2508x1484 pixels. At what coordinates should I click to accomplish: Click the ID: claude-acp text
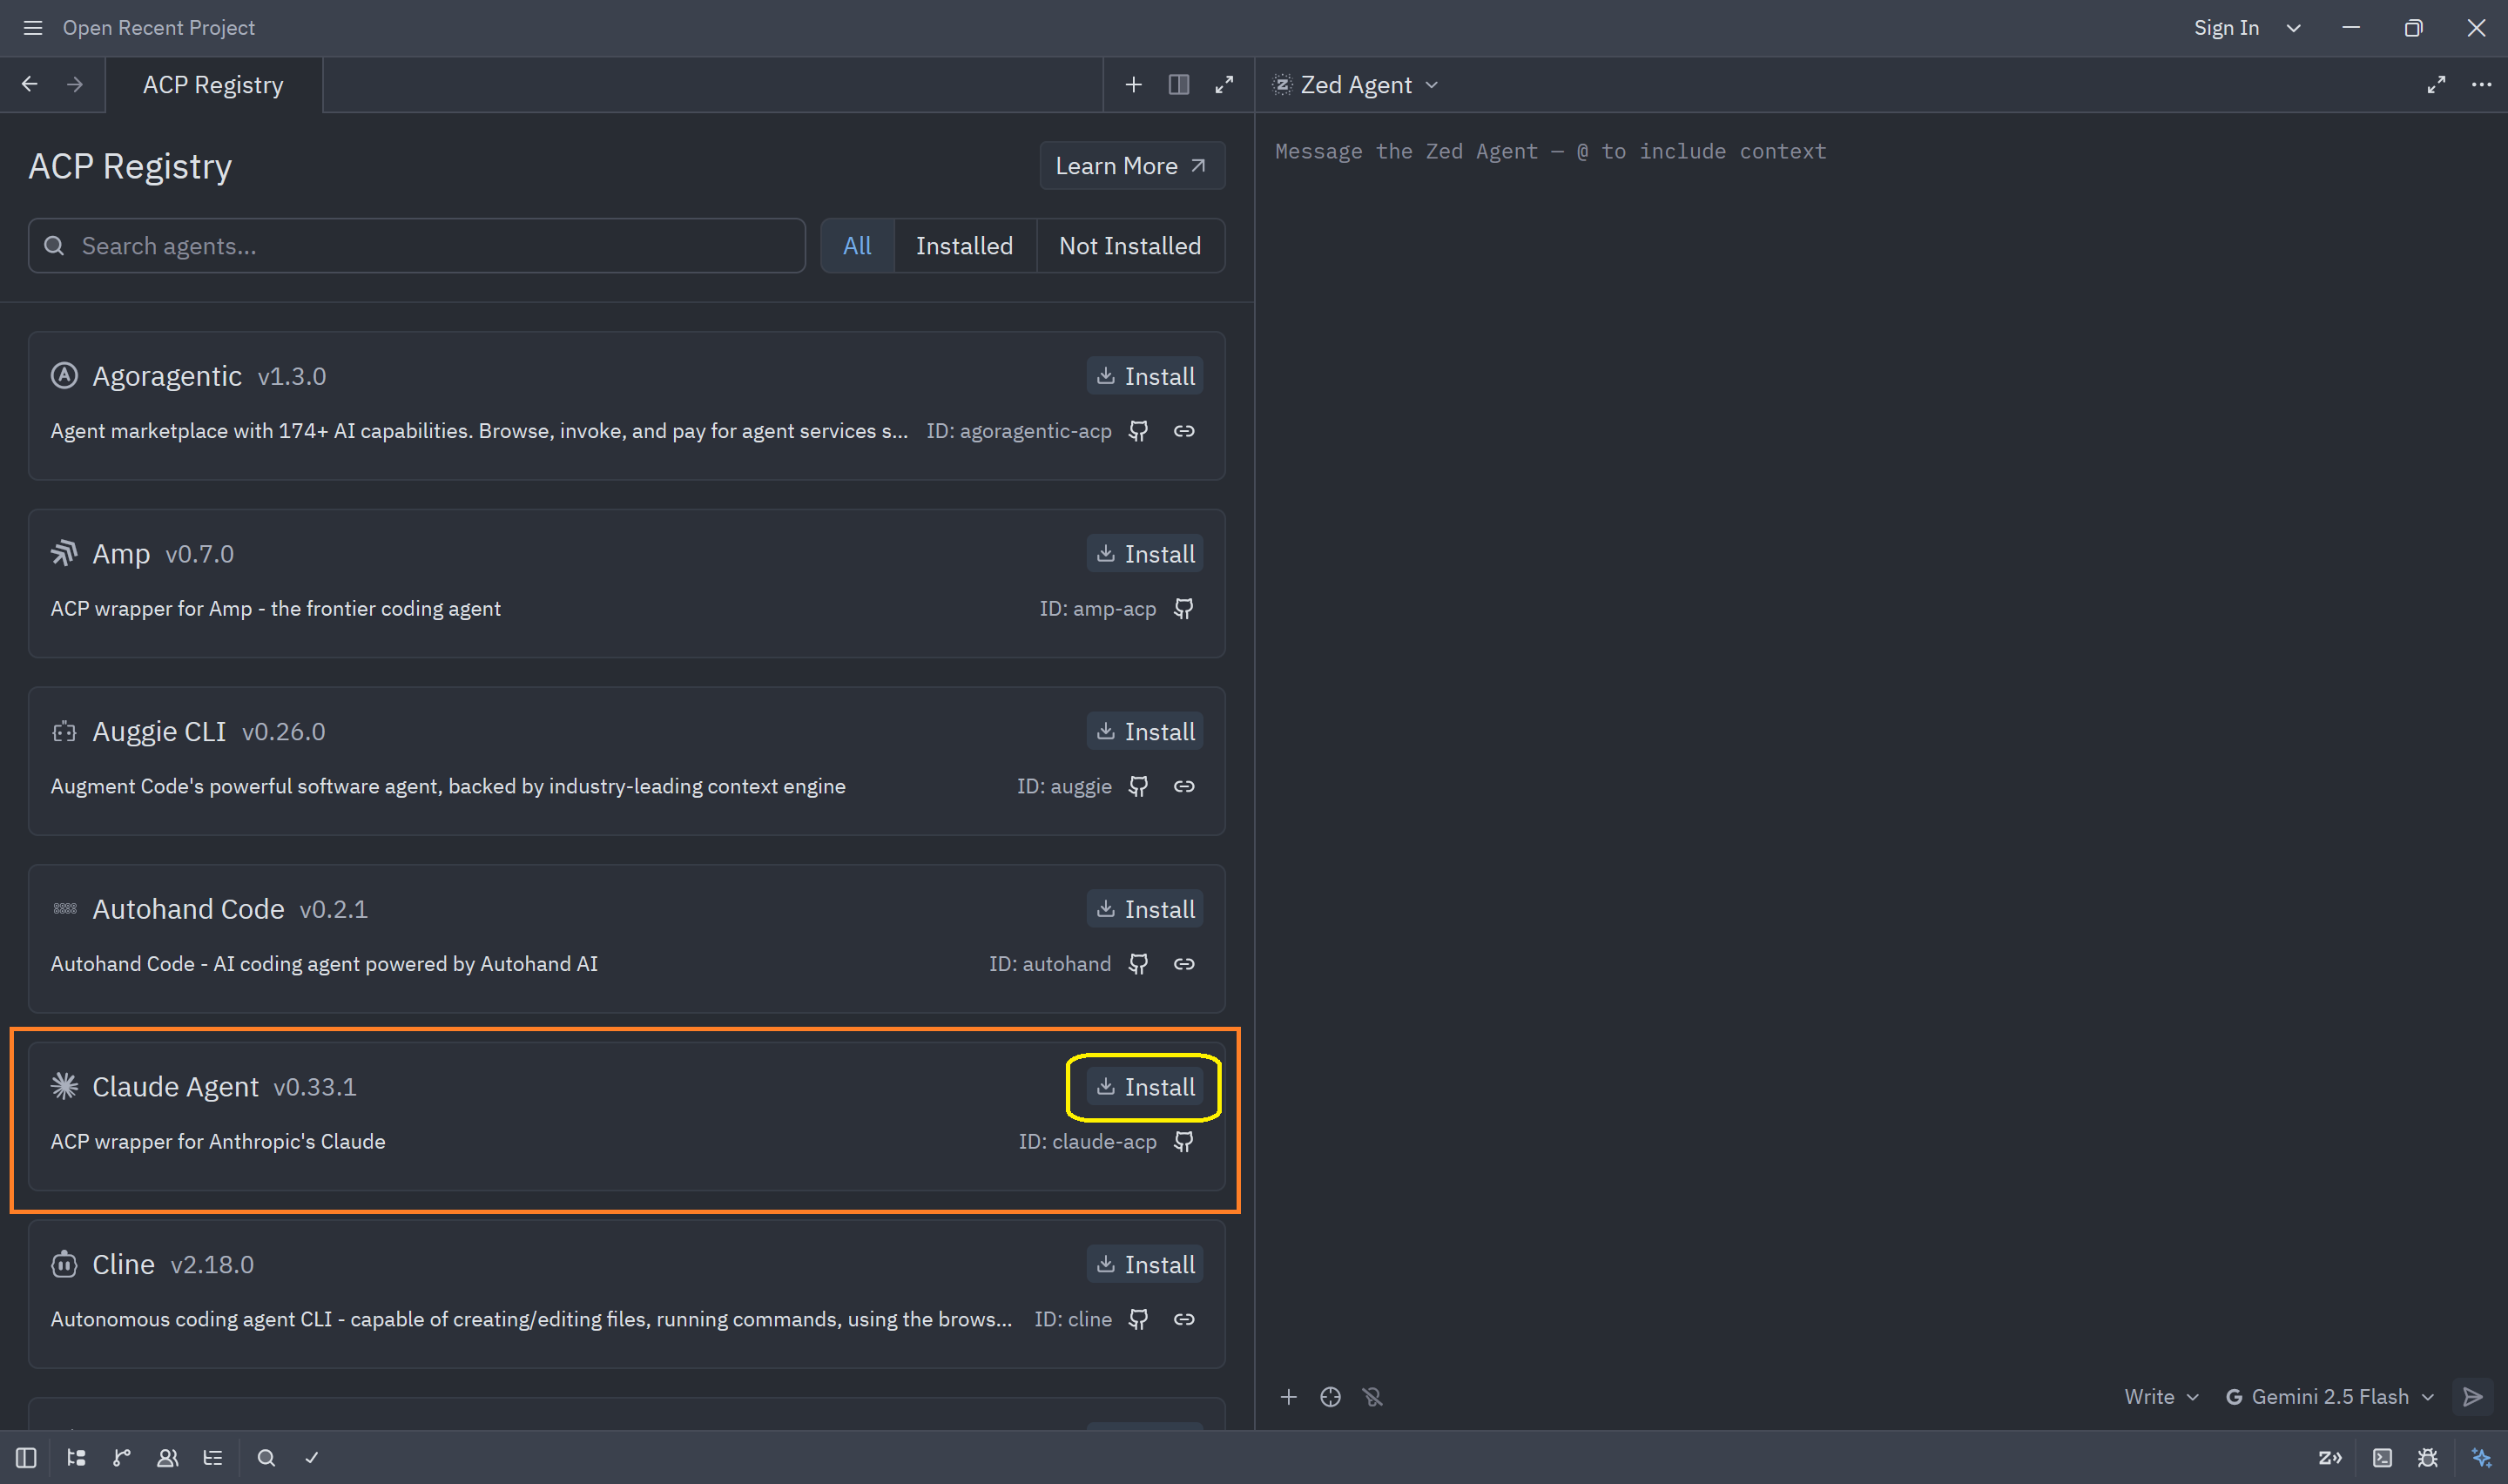(1088, 1142)
